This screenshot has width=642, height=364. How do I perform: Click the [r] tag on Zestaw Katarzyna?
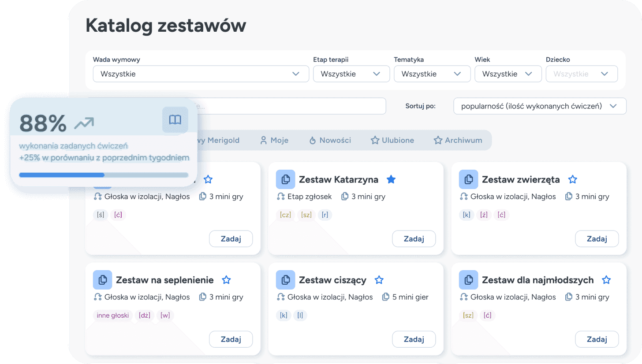point(325,215)
